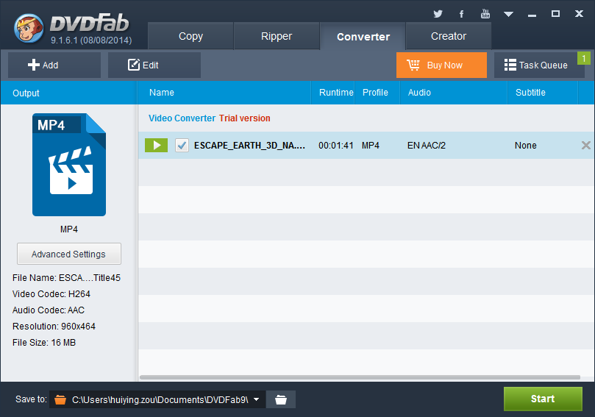Viewport: 595px width, 417px height.
Task: Click the version 9.1.6.1 (08/08/2014) text
Action: coord(91,40)
